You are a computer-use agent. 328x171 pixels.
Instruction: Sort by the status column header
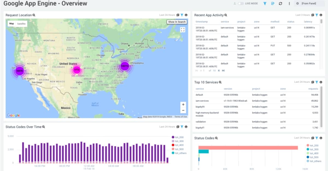(291, 22)
